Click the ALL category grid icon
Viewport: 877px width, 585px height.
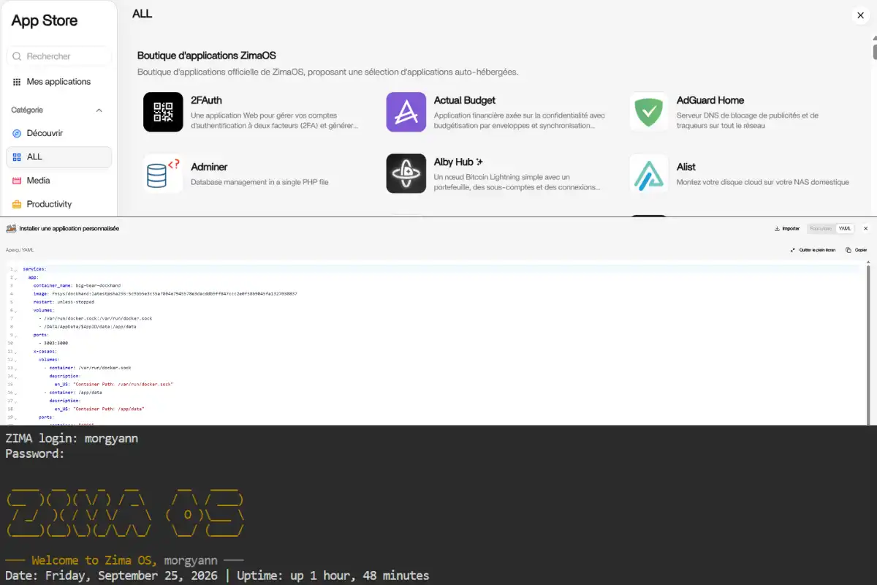click(17, 156)
